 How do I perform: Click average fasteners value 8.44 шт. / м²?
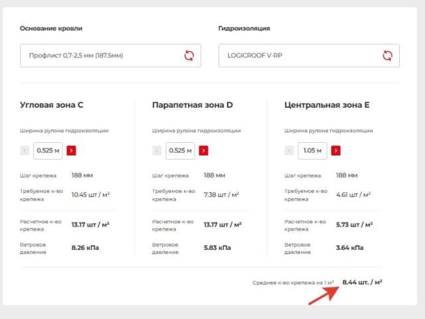(362, 282)
